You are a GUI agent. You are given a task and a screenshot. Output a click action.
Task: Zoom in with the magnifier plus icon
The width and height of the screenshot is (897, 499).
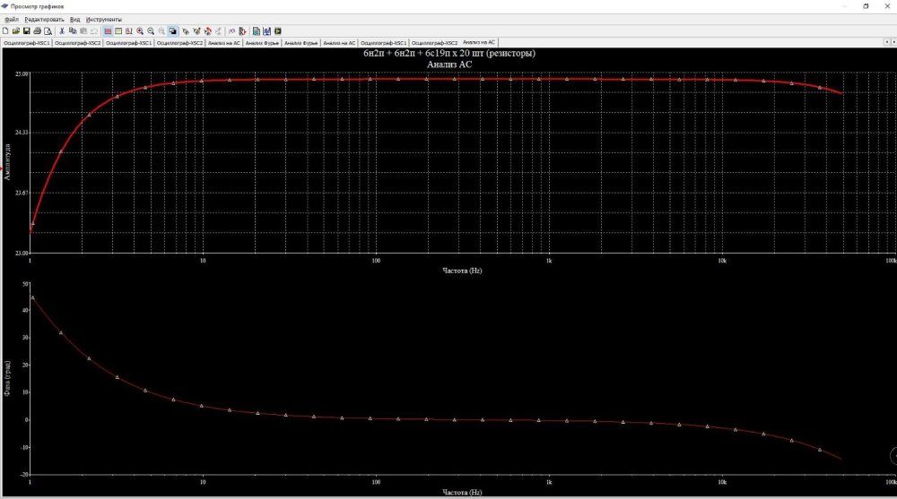click(140, 30)
